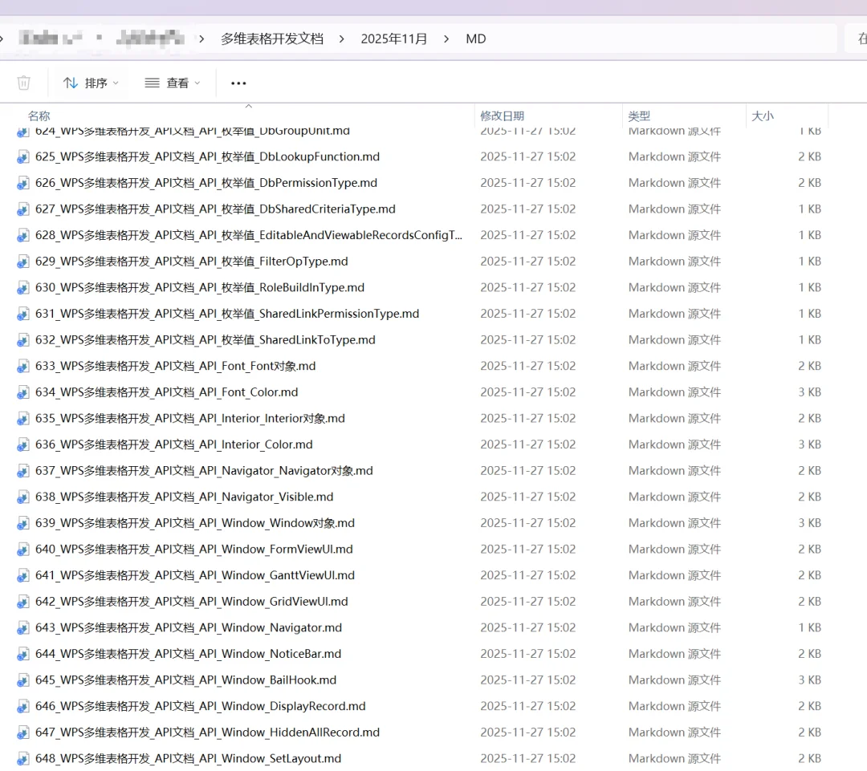This screenshot has height=771, width=867.
Task: Click the file icon of 633 Font对象.md
Action: pyautogui.click(x=22, y=367)
